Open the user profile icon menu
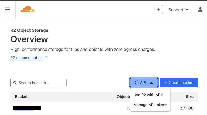This screenshot has height=115, width=207. click(x=200, y=10)
